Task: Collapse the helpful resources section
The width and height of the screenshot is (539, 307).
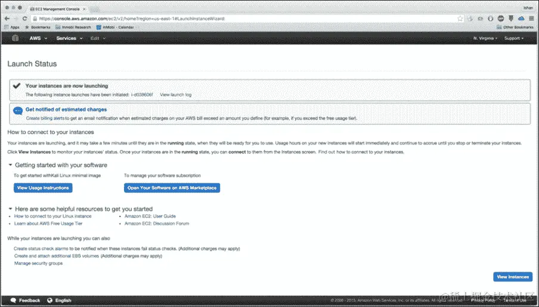Action: tap(10, 209)
